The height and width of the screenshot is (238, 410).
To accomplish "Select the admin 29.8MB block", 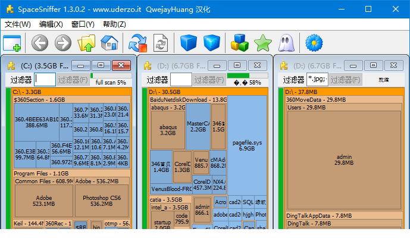I will coord(344,160).
